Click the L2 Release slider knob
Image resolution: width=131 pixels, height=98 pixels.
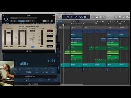[31, 40]
